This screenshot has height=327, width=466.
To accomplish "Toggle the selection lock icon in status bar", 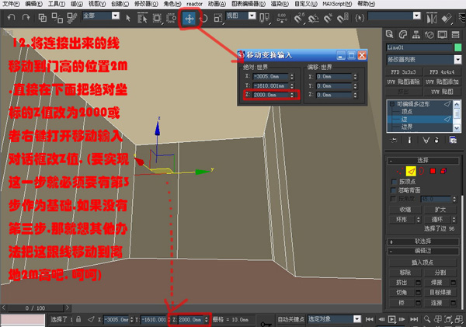I will (x=78, y=319).
